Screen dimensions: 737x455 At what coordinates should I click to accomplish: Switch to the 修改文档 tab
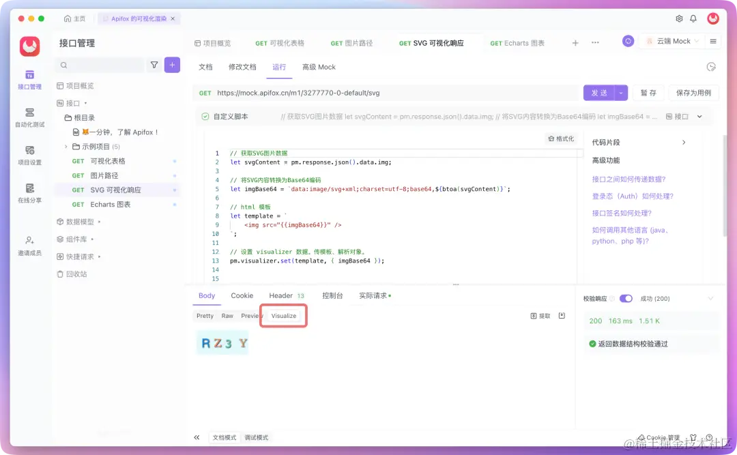242,68
